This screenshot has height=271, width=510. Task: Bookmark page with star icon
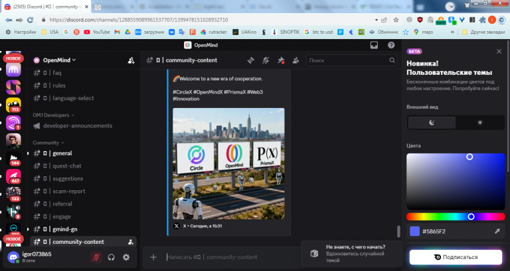click(396, 20)
